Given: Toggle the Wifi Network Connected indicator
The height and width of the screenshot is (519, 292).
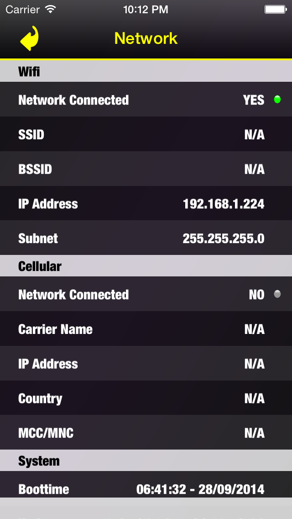Looking at the screenshot, I should coord(277,99).
